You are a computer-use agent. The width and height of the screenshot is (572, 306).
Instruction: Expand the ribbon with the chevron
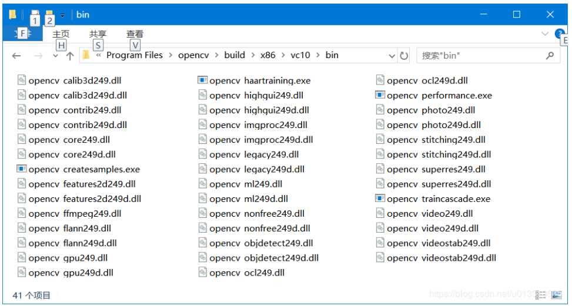tap(545, 34)
